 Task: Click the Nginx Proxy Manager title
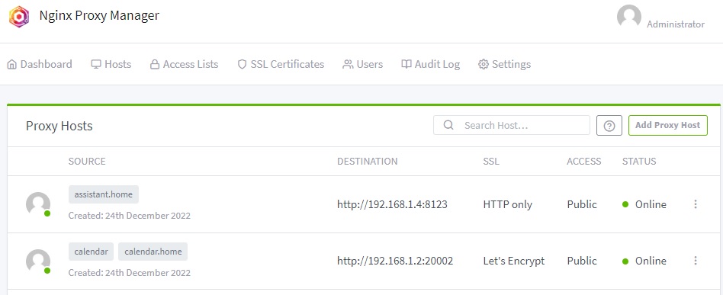[99, 15]
